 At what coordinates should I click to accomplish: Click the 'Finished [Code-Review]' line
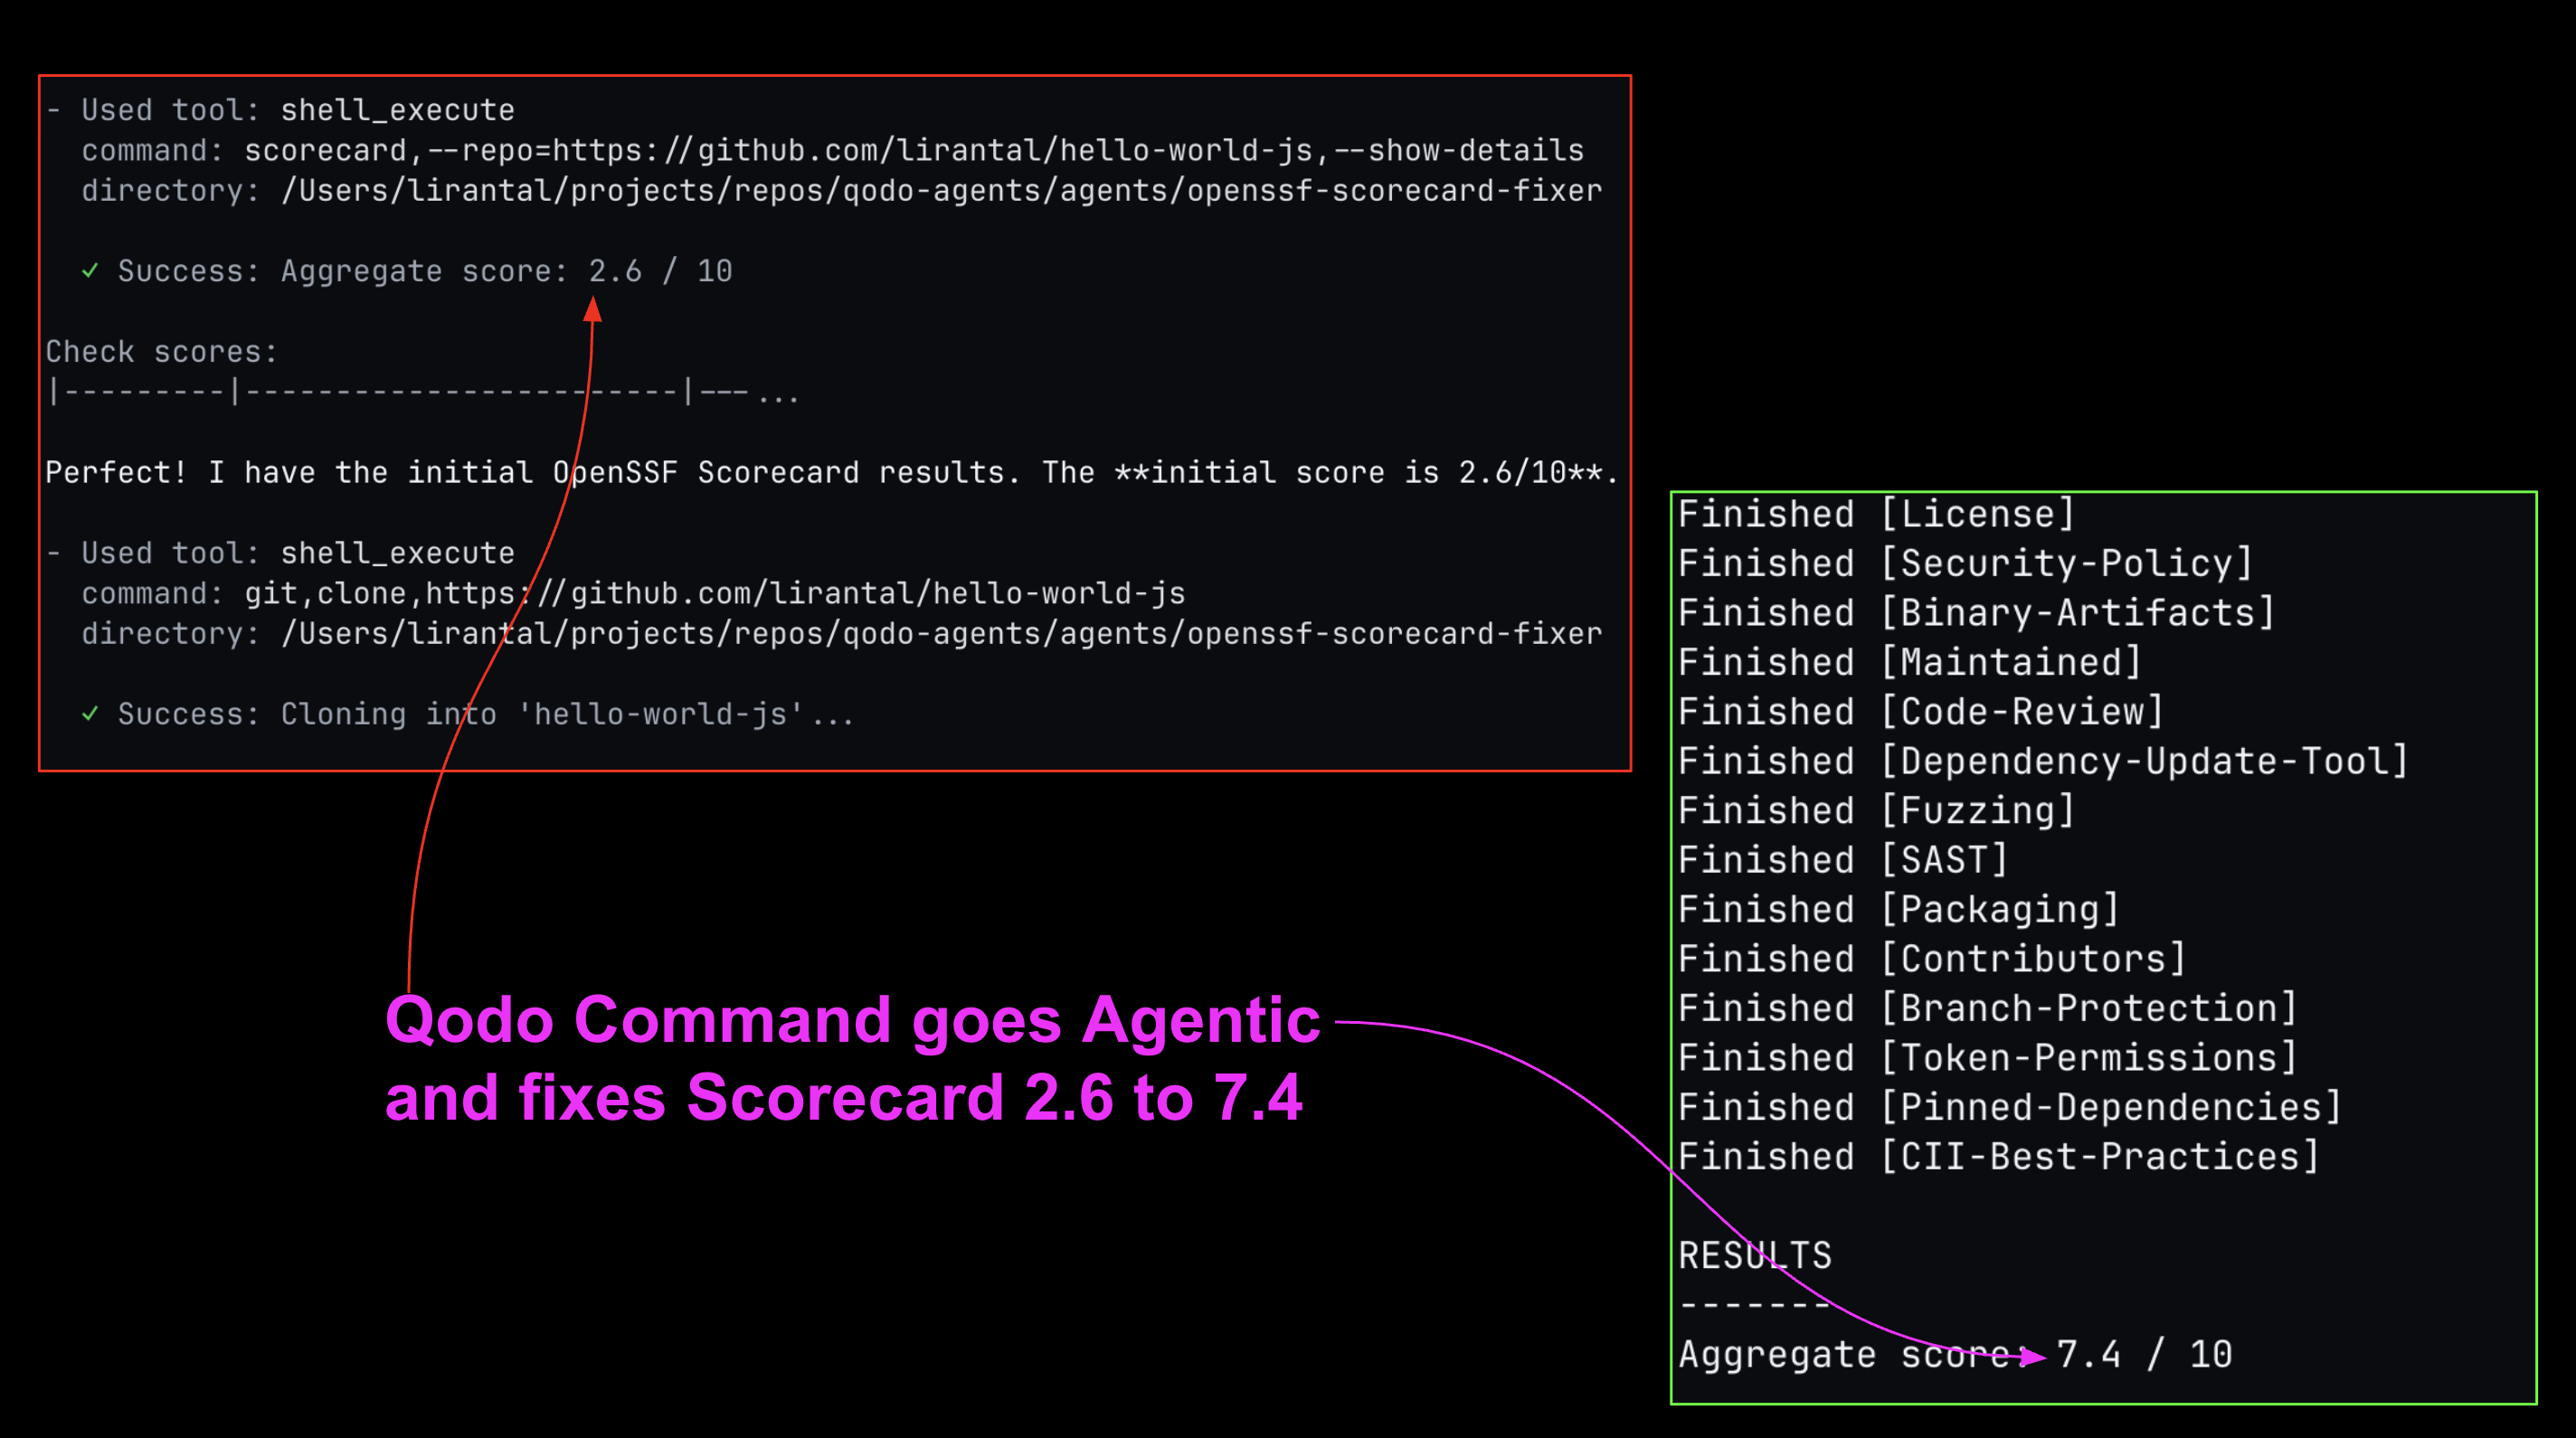click(x=1920, y=712)
